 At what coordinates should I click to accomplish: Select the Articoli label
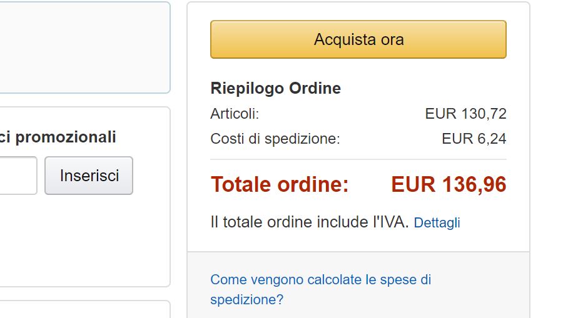pyautogui.click(x=235, y=114)
